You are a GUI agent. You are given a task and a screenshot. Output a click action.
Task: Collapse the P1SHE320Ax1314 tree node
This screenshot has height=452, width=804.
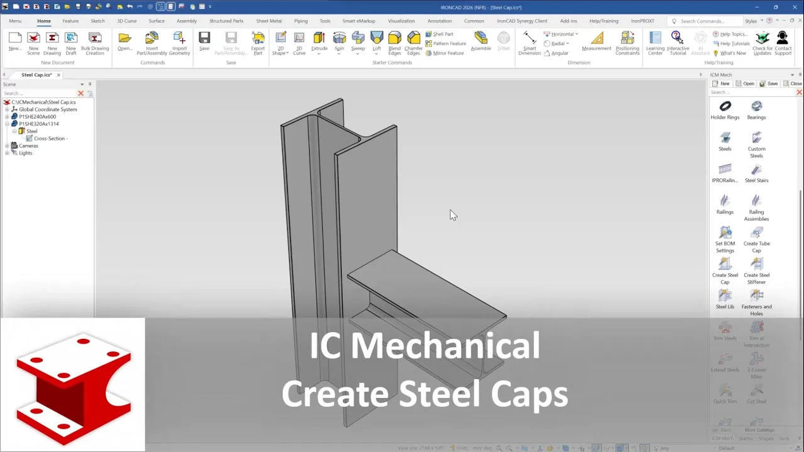[7, 124]
